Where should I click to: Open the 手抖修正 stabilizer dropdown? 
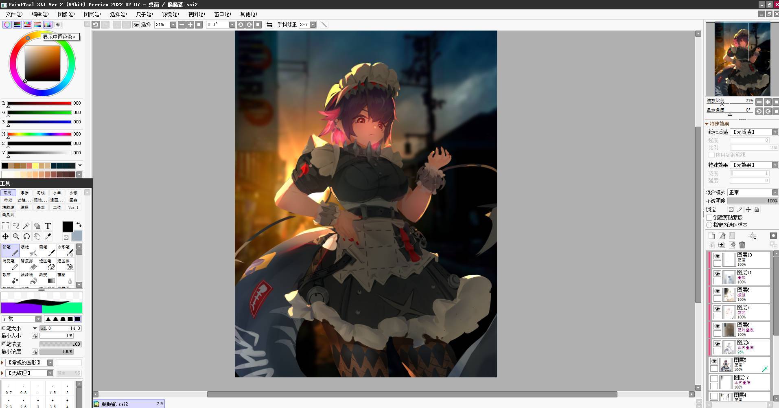click(313, 24)
